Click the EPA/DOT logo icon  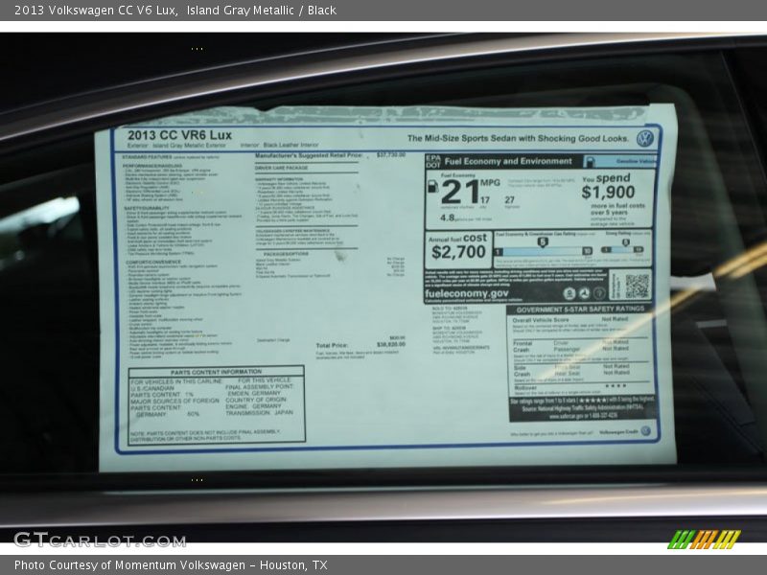click(430, 160)
